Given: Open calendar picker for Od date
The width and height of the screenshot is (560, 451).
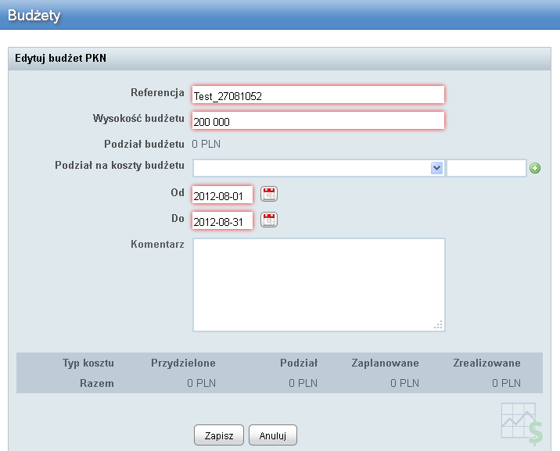Looking at the screenshot, I should point(269,194).
